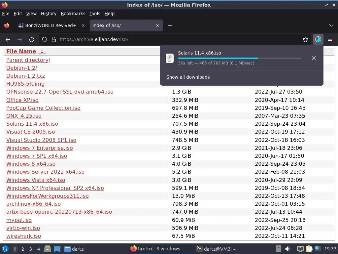Download wireshark.iso
This screenshot has width=338, height=254.
click(23, 236)
